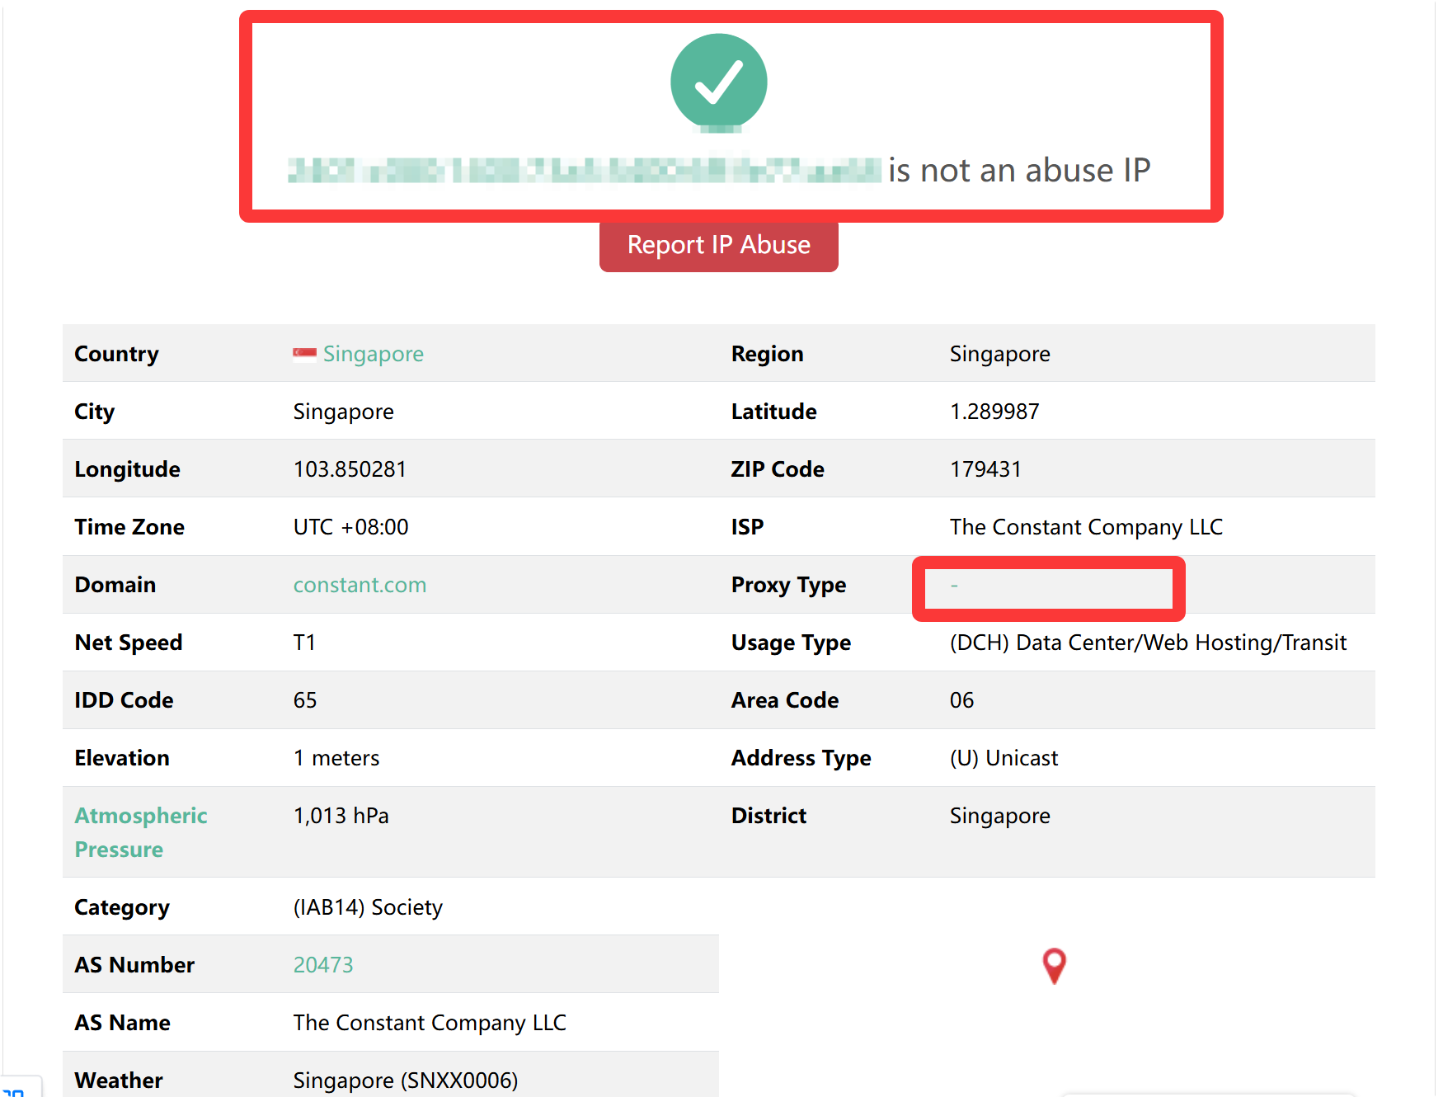Click the weather value Singapore (SNXX0006)
The height and width of the screenshot is (1097, 1443).
click(406, 1081)
